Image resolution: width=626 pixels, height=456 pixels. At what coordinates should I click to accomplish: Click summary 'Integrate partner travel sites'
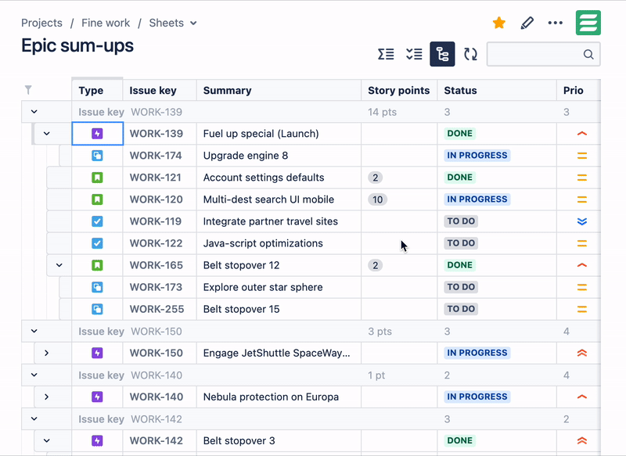pyautogui.click(x=270, y=221)
